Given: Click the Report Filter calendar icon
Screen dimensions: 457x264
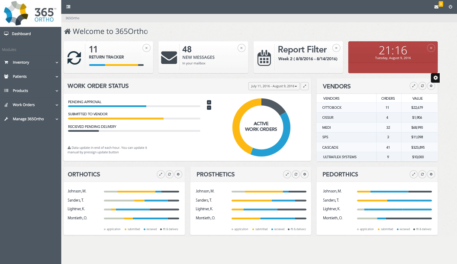Looking at the screenshot, I should pos(264,58).
